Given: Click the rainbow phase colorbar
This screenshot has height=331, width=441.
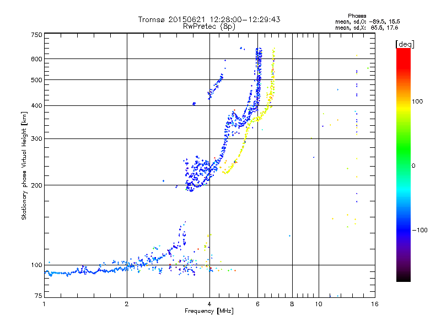Looking at the screenshot, I should click(x=404, y=164).
